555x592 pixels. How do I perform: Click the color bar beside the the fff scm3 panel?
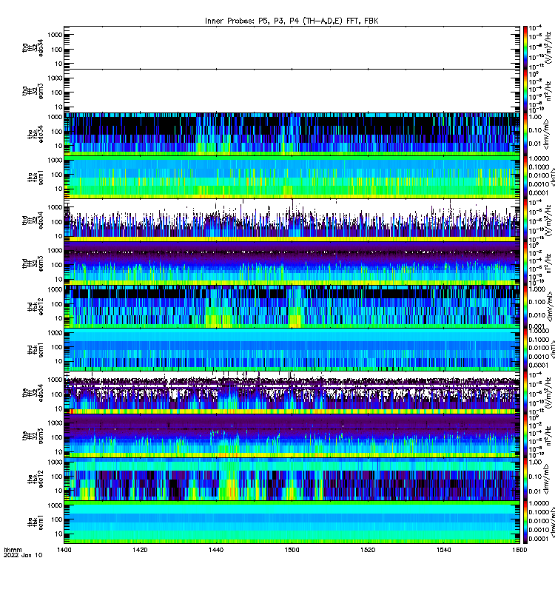tap(525, 435)
